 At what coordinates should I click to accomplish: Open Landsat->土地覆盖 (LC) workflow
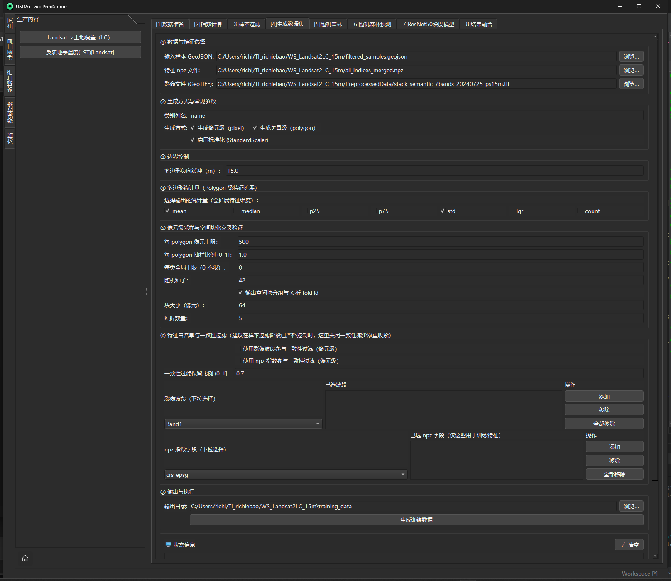click(x=80, y=37)
